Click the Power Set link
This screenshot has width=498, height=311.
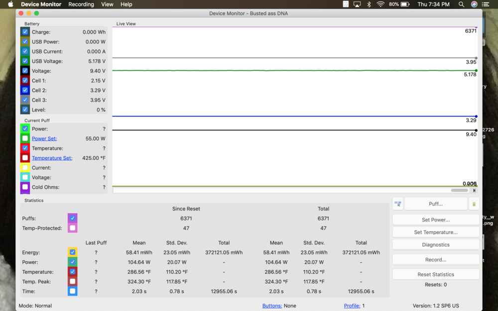point(44,139)
